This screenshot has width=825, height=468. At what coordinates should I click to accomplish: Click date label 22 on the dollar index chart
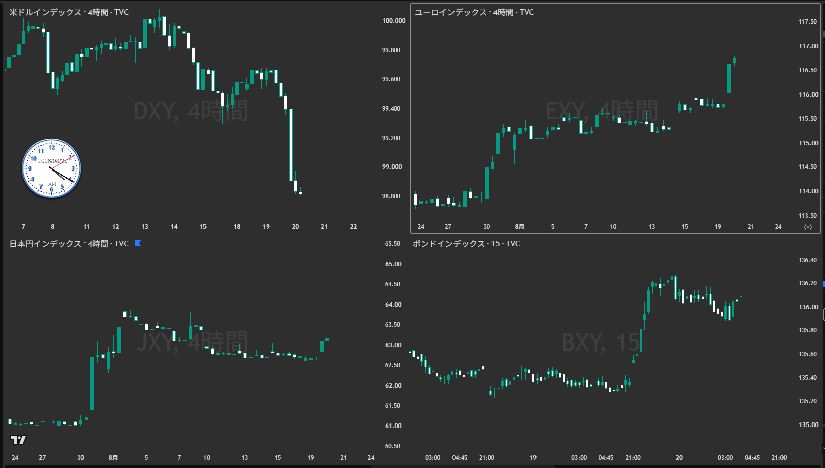pos(353,227)
